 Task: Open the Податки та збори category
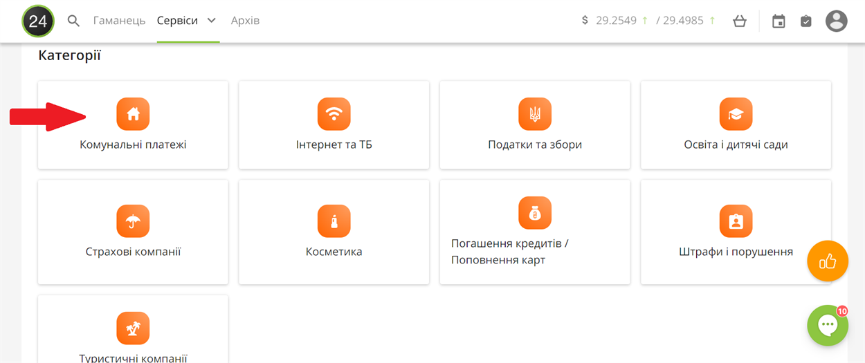tap(535, 125)
